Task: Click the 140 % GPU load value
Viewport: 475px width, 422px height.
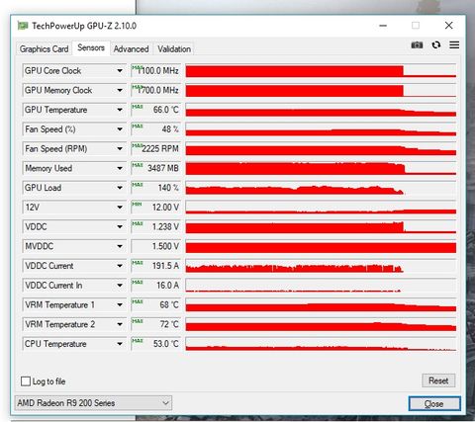Action: tap(156, 188)
